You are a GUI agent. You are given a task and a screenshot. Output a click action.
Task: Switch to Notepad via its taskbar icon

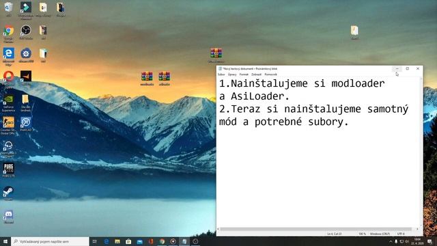[184, 241]
